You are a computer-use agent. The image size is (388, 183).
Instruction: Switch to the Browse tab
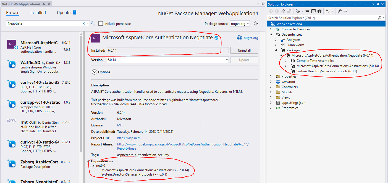(13, 13)
